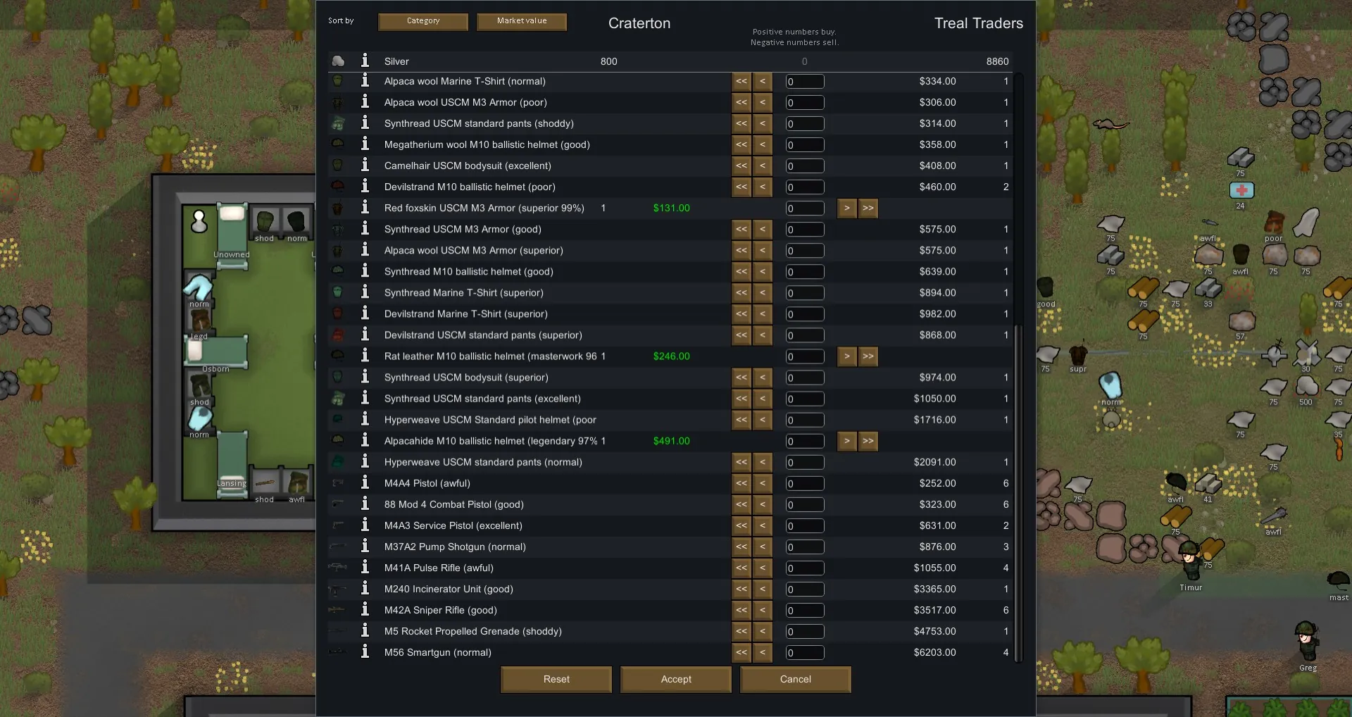Click quantity field for M5 Rocket Propelled Grenade
Viewport: 1352px width, 717px height.
805,632
